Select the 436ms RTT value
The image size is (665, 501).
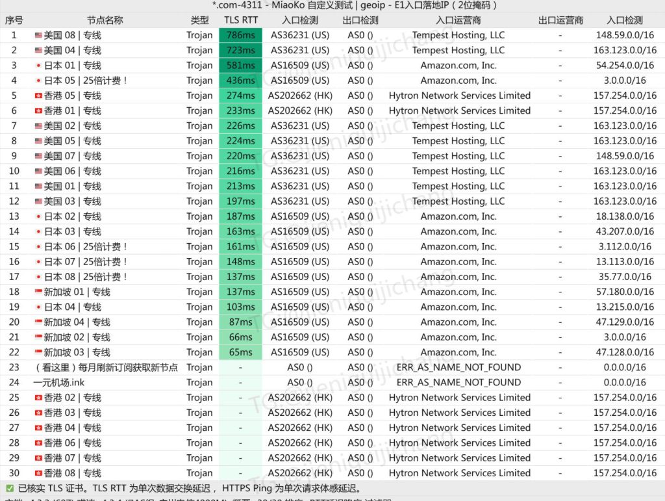(x=240, y=81)
